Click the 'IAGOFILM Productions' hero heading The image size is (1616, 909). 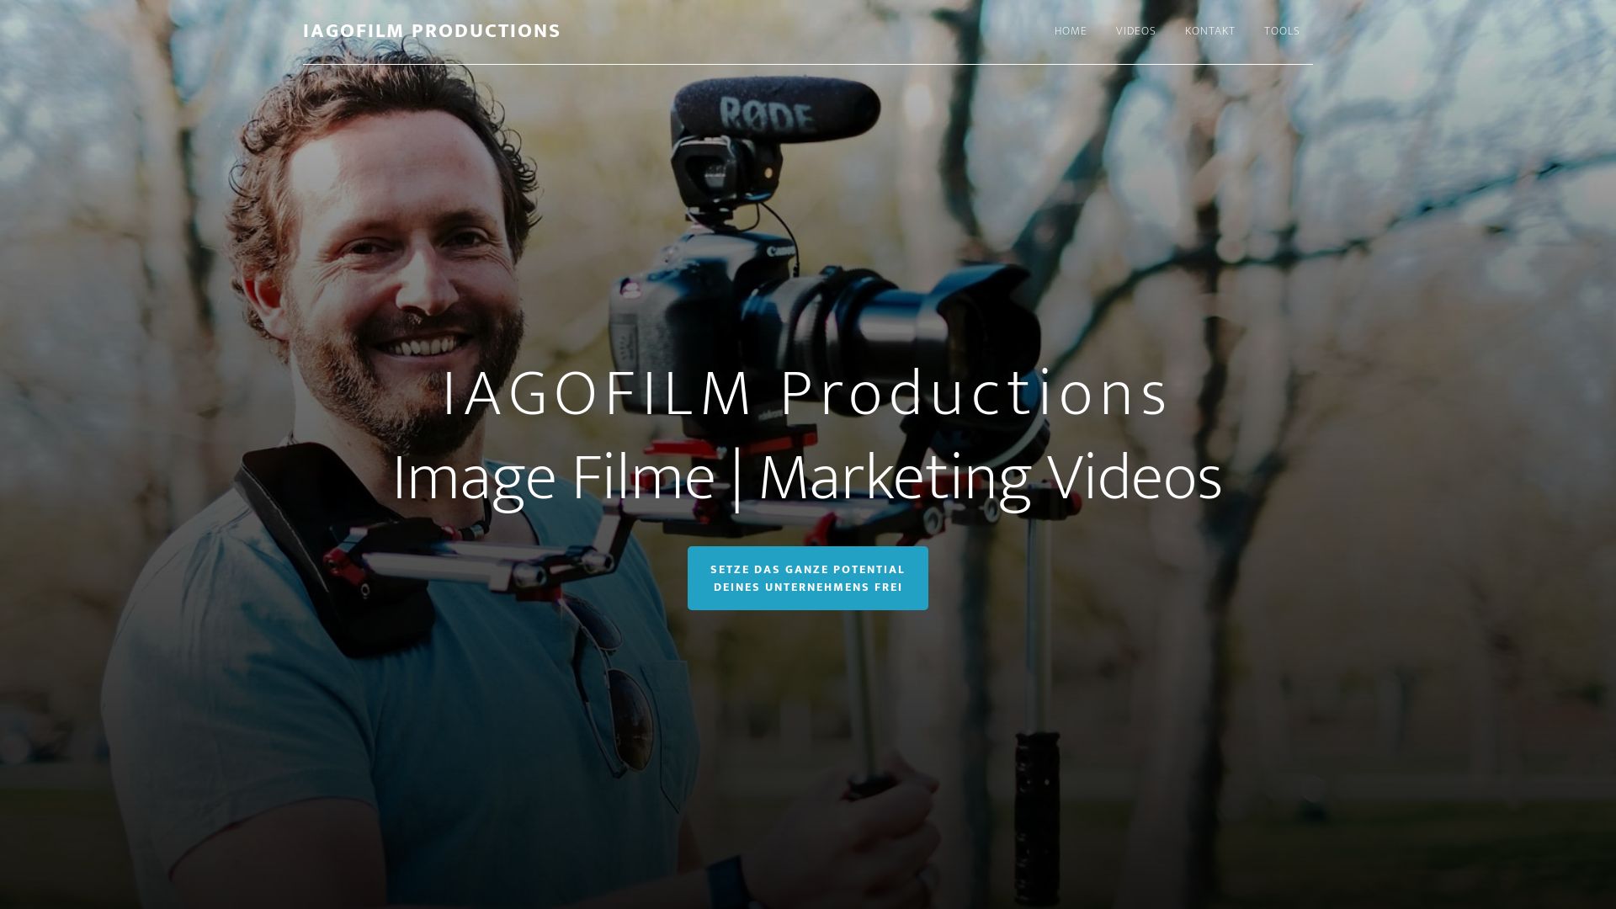806,393
